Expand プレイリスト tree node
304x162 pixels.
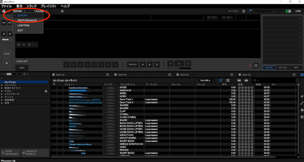click(x=2, y=85)
